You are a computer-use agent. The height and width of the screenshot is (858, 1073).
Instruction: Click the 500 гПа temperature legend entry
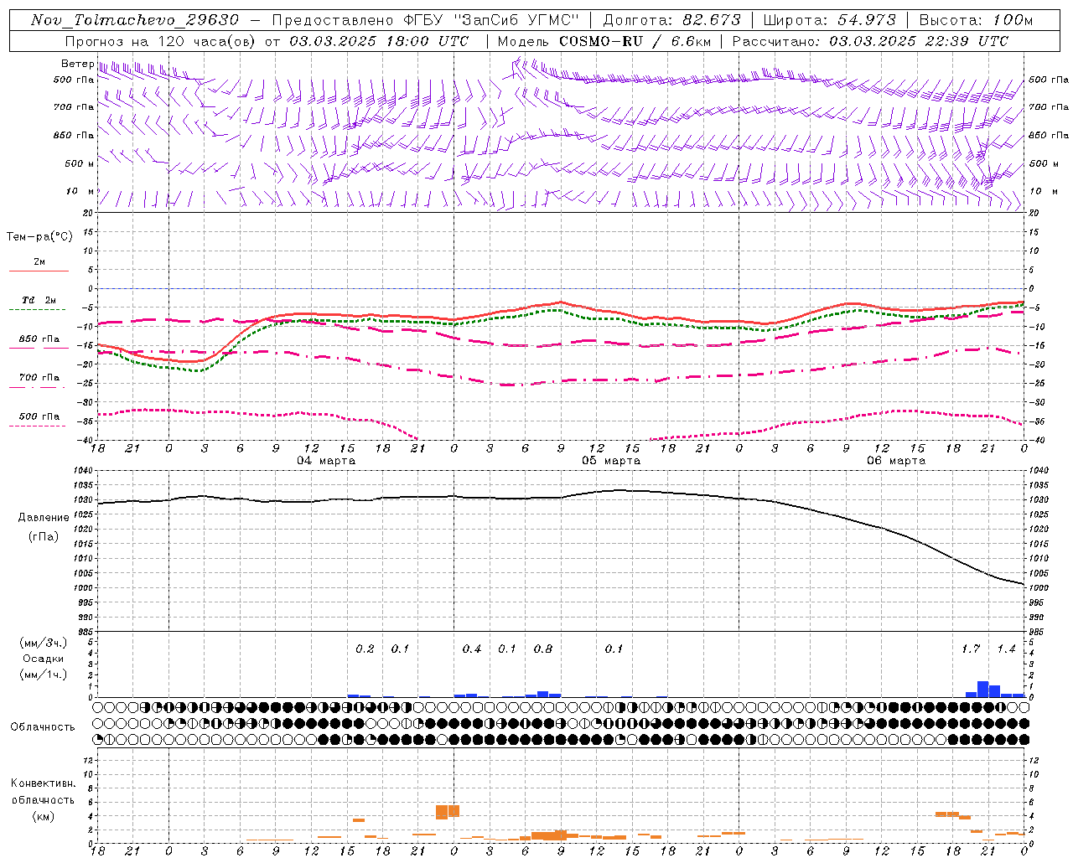[x=39, y=416]
